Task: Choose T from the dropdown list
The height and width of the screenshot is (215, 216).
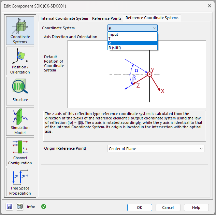Action: [132, 39]
